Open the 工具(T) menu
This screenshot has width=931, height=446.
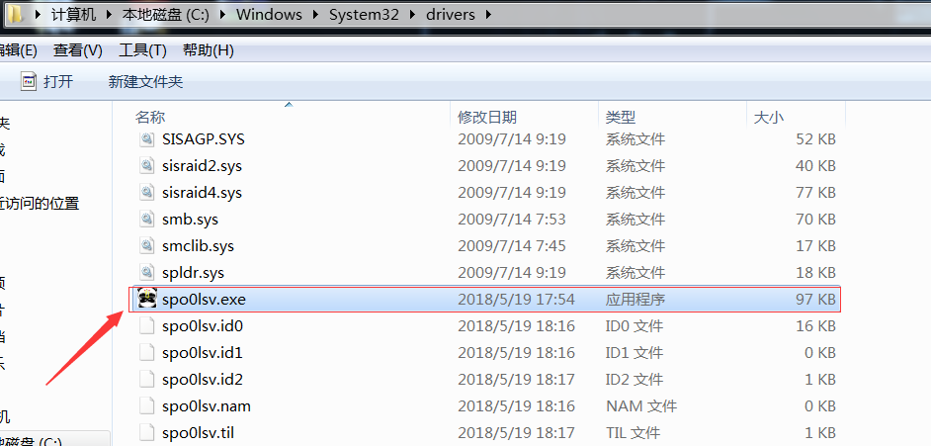pos(142,50)
